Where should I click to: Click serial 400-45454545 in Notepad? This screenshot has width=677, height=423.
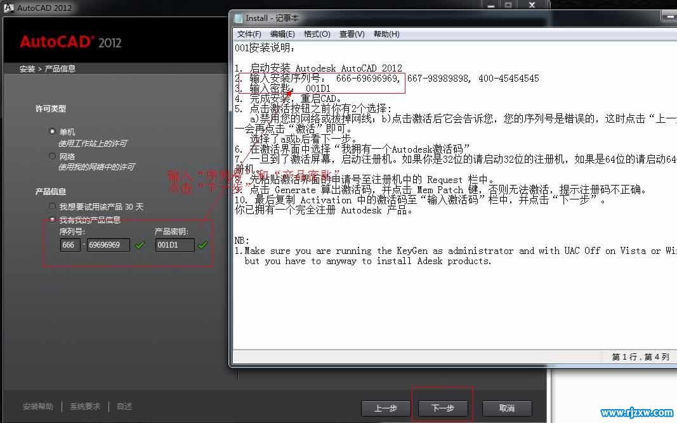[509, 79]
